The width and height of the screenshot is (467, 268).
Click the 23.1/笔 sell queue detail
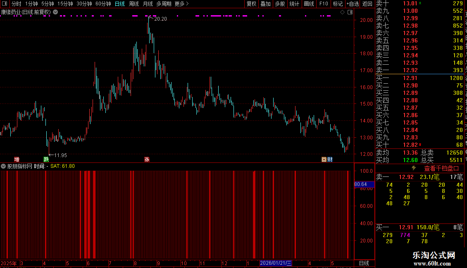coord(429,177)
